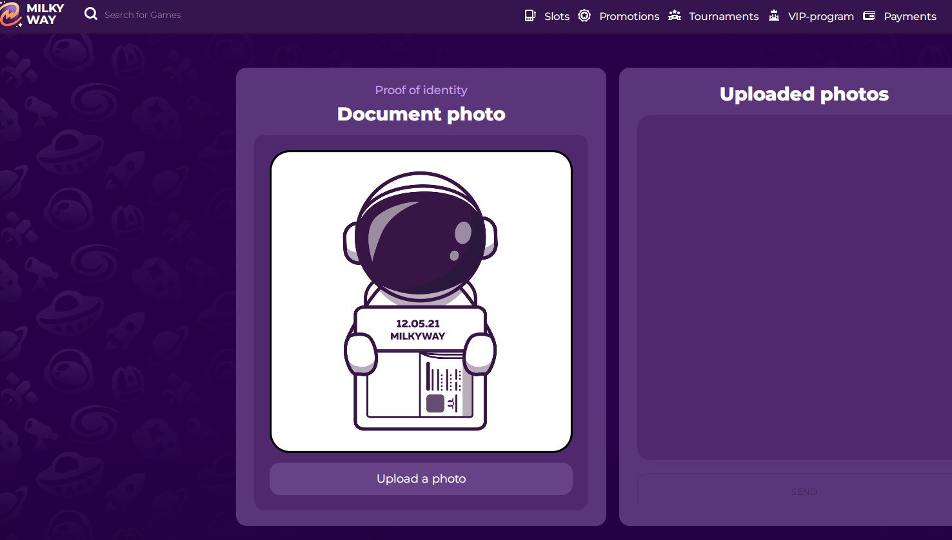
Task: Click the Proof of identity label
Action: click(x=421, y=90)
